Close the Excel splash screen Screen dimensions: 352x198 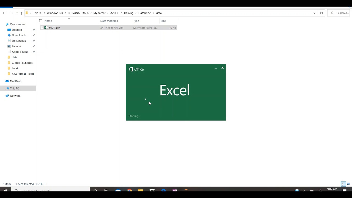(222, 68)
